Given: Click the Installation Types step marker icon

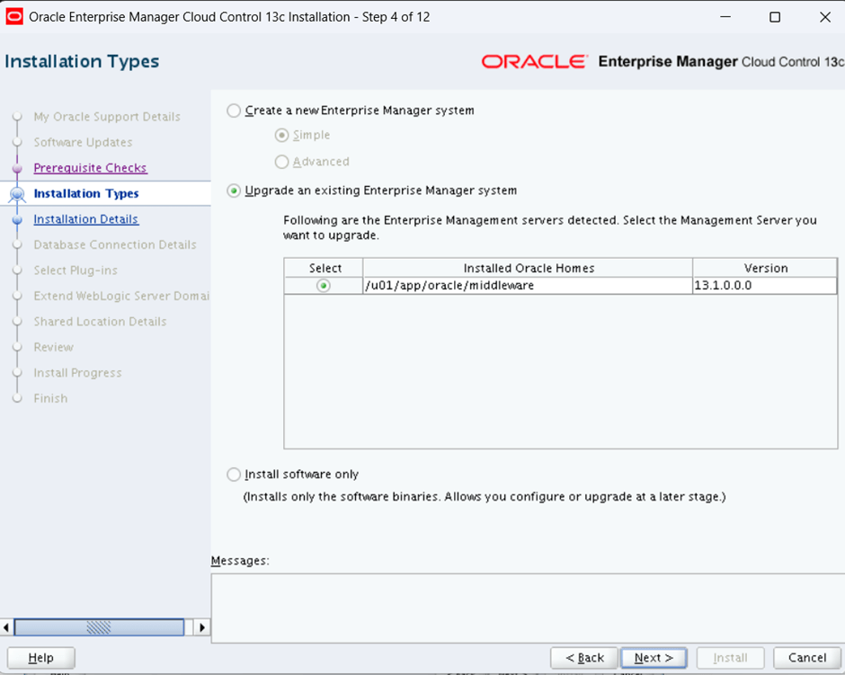Looking at the screenshot, I should pos(16,194).
